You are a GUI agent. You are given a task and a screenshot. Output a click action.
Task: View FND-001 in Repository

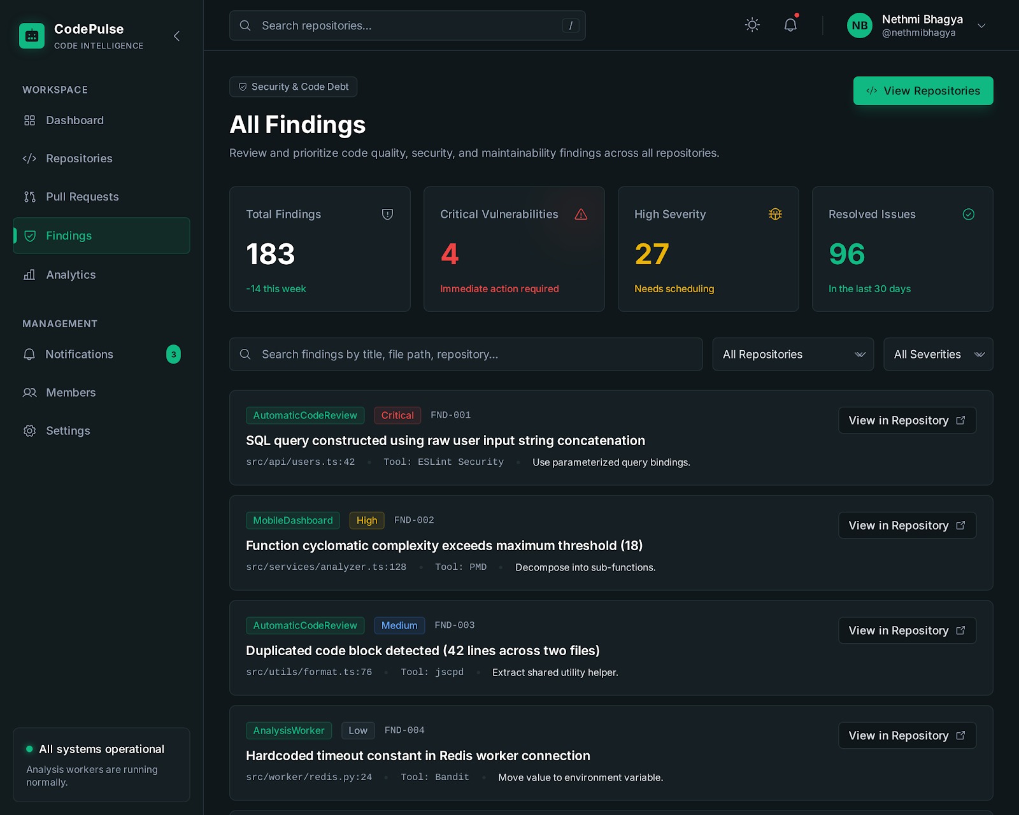(907, 420)
